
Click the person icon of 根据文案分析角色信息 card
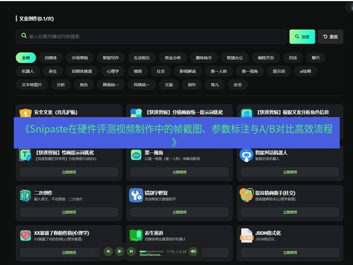click(x=247, y=113)
